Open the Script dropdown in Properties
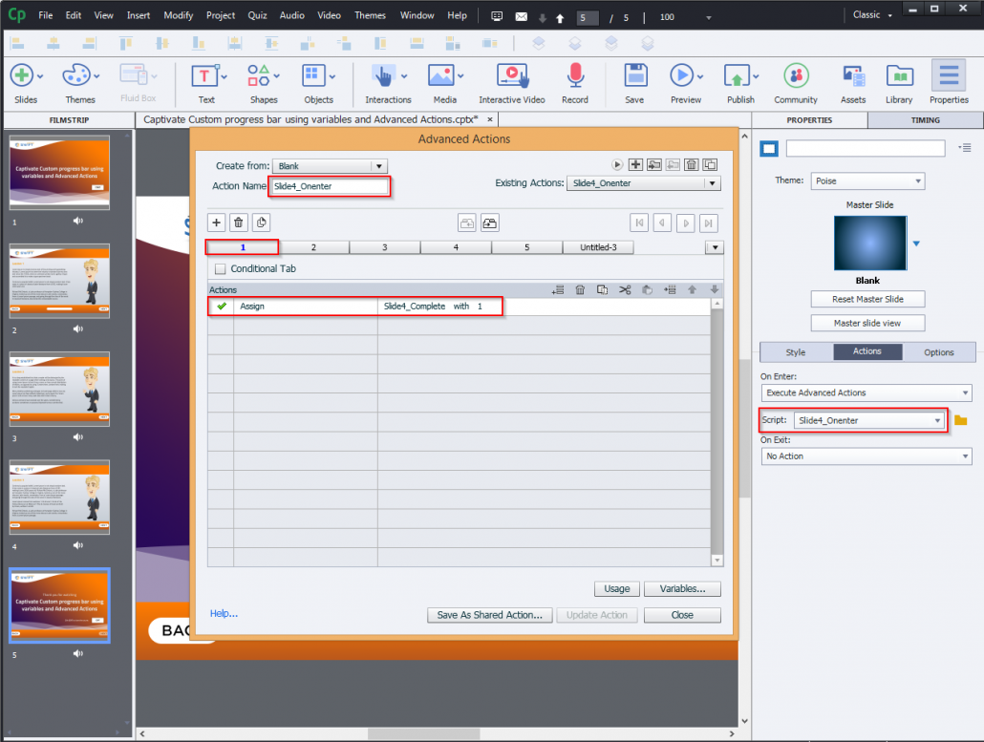Viewport: 984px width, 742px height. tap(868, 420)
